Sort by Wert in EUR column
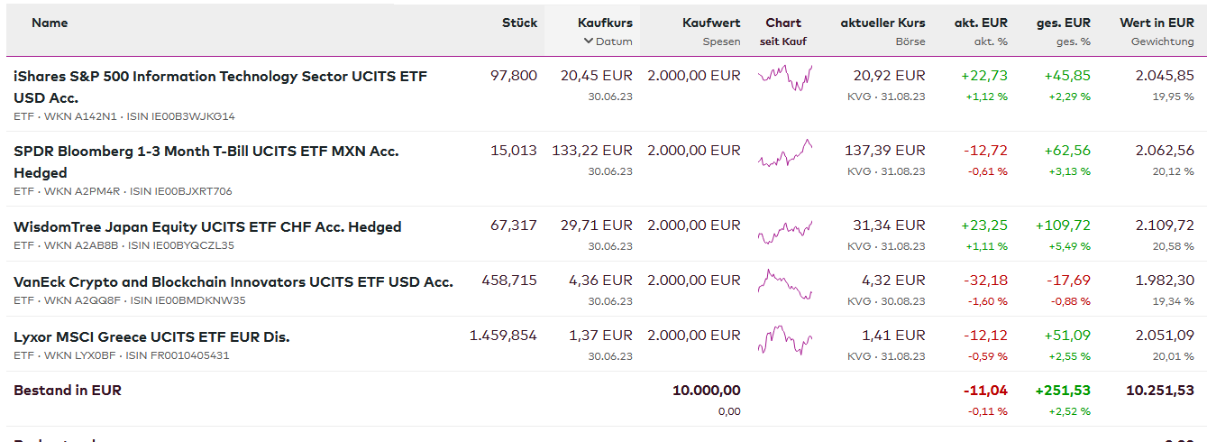 click(1157, 23)
